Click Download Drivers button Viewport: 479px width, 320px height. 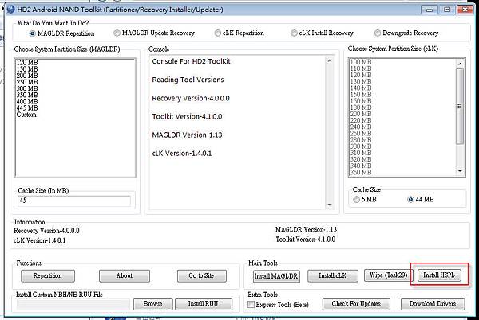coord(433,304)
